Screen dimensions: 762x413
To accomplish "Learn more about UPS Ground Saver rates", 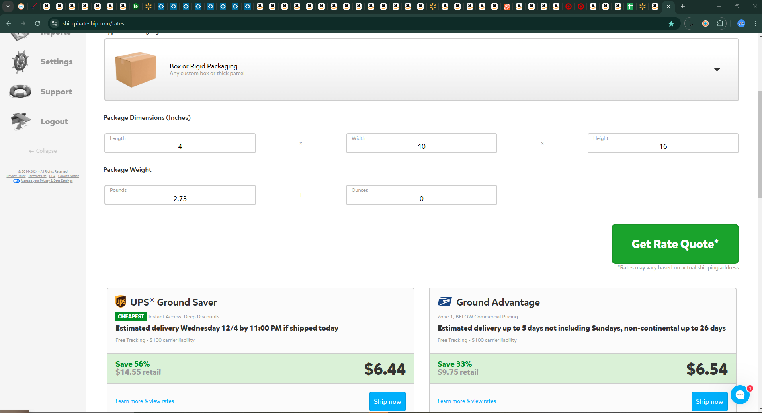I will (x=145, y=401).
